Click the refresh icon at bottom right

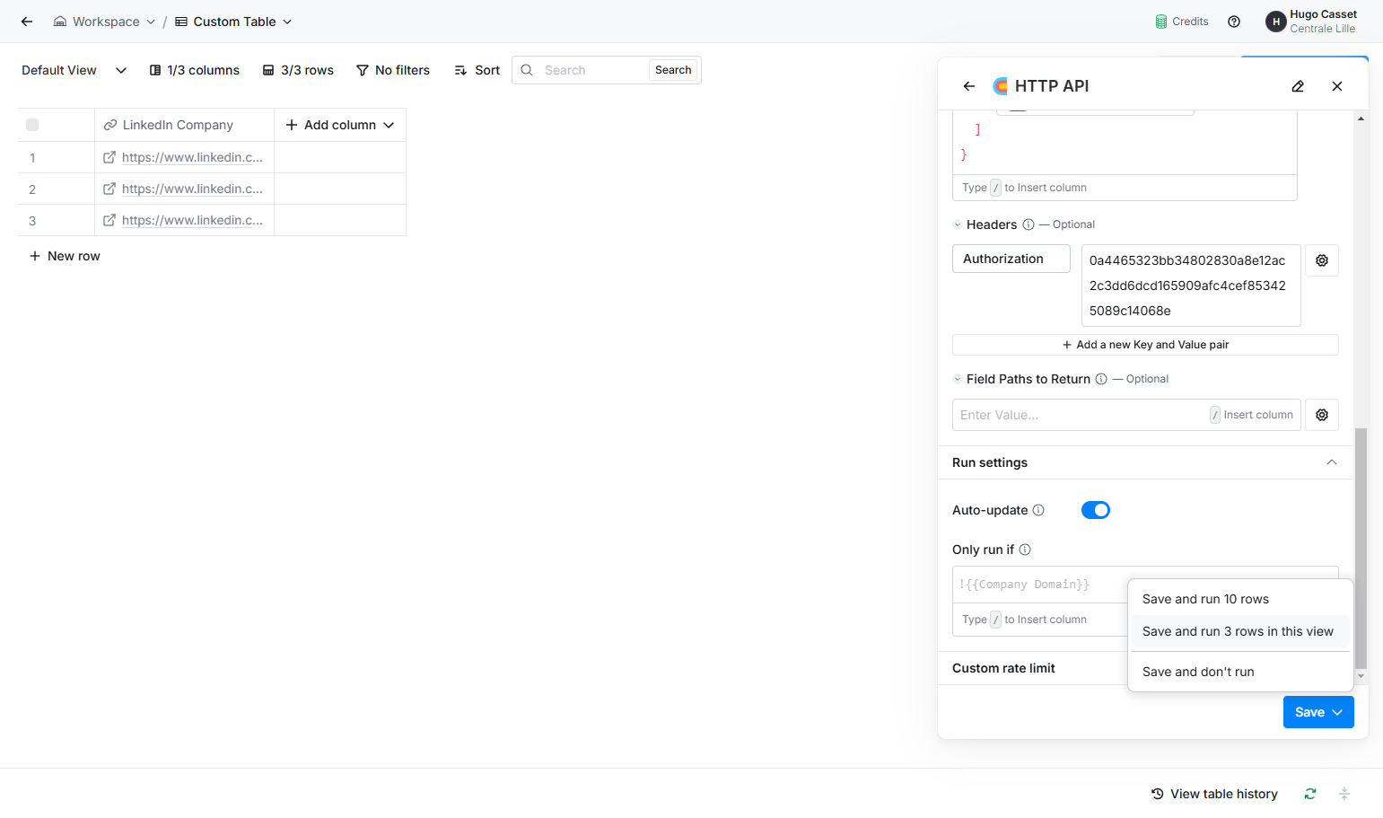click(x=1310, y=794)
